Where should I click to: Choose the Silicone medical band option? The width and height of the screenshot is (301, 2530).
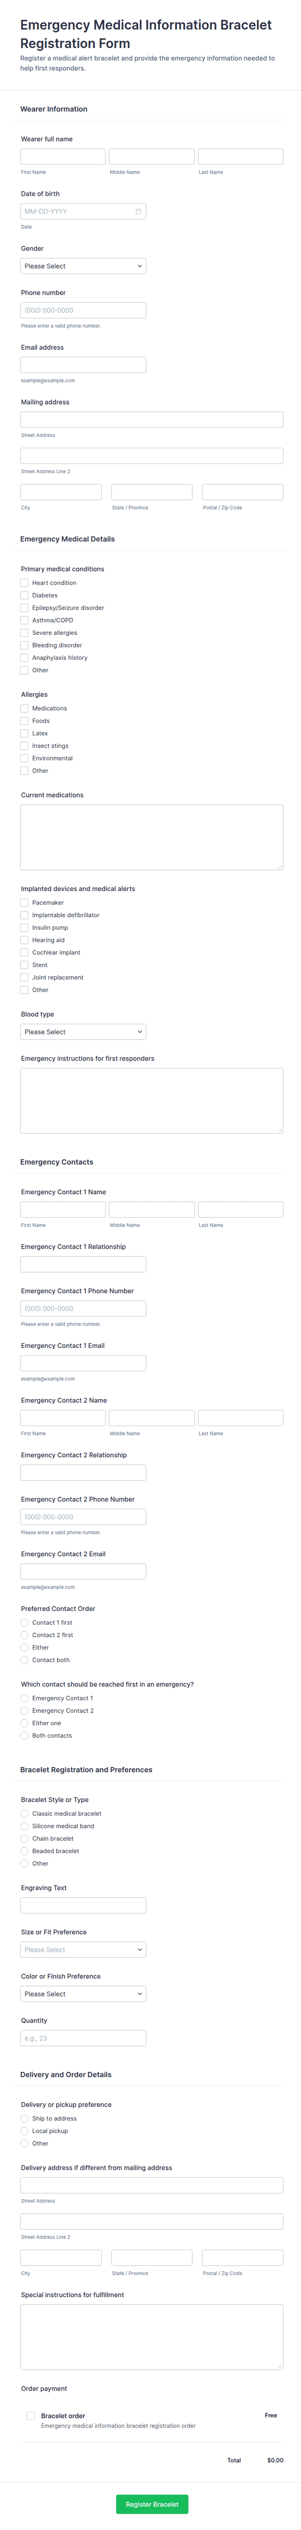point(25,1826)
